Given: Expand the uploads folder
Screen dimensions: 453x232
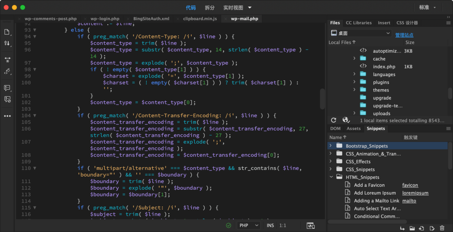Looking at the screenshot, I should [x=354, y=113].
